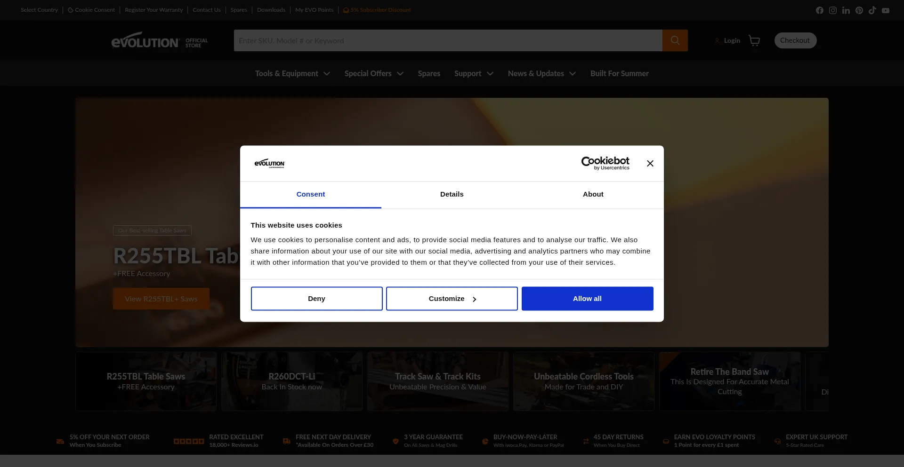904x467 pixels.
Task: Open the R260DCT-Li Back In Stock tile
Action: (292, 381)
